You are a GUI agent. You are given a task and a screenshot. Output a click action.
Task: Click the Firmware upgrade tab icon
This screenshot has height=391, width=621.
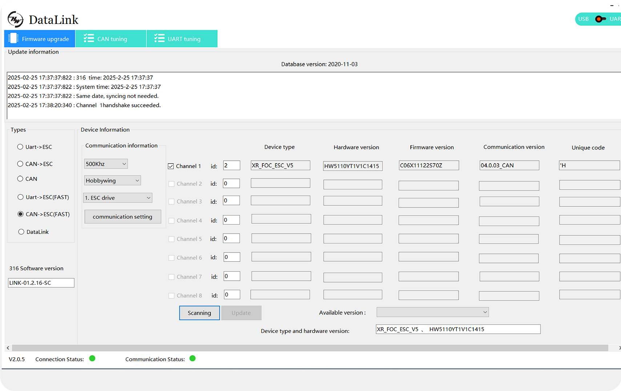pos(13,38)
